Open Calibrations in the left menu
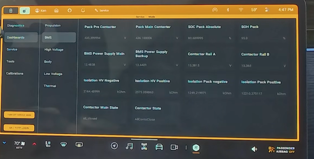This screenshot has width=314, height=159. (x=15, y=73)
